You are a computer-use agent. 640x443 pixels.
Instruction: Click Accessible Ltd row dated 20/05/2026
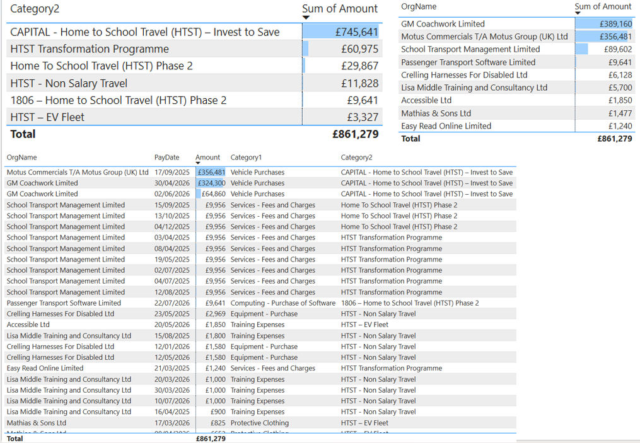point(260,325)
